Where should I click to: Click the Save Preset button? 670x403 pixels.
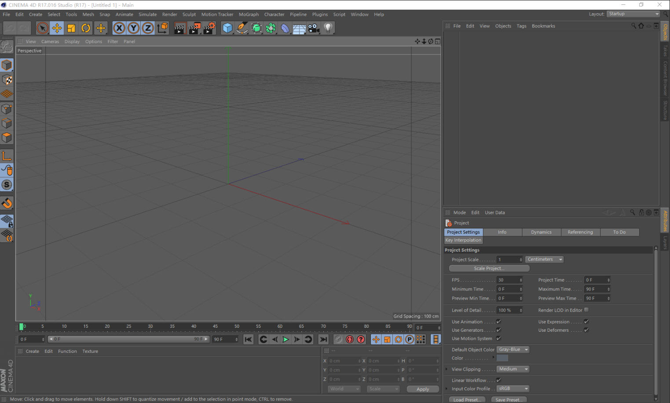pyautogui.click(x=508, y=400)
